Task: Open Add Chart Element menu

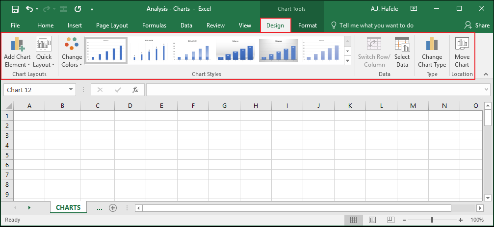Action: [x=17, y=52]
